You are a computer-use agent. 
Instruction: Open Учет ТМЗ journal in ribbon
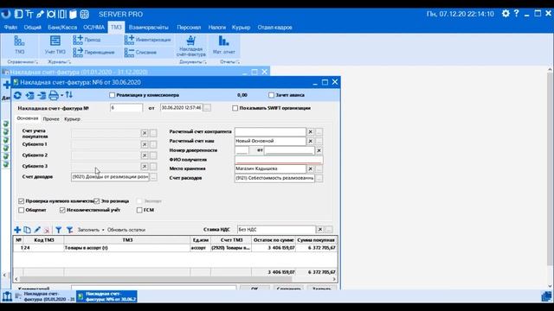(x=55, y=45)
